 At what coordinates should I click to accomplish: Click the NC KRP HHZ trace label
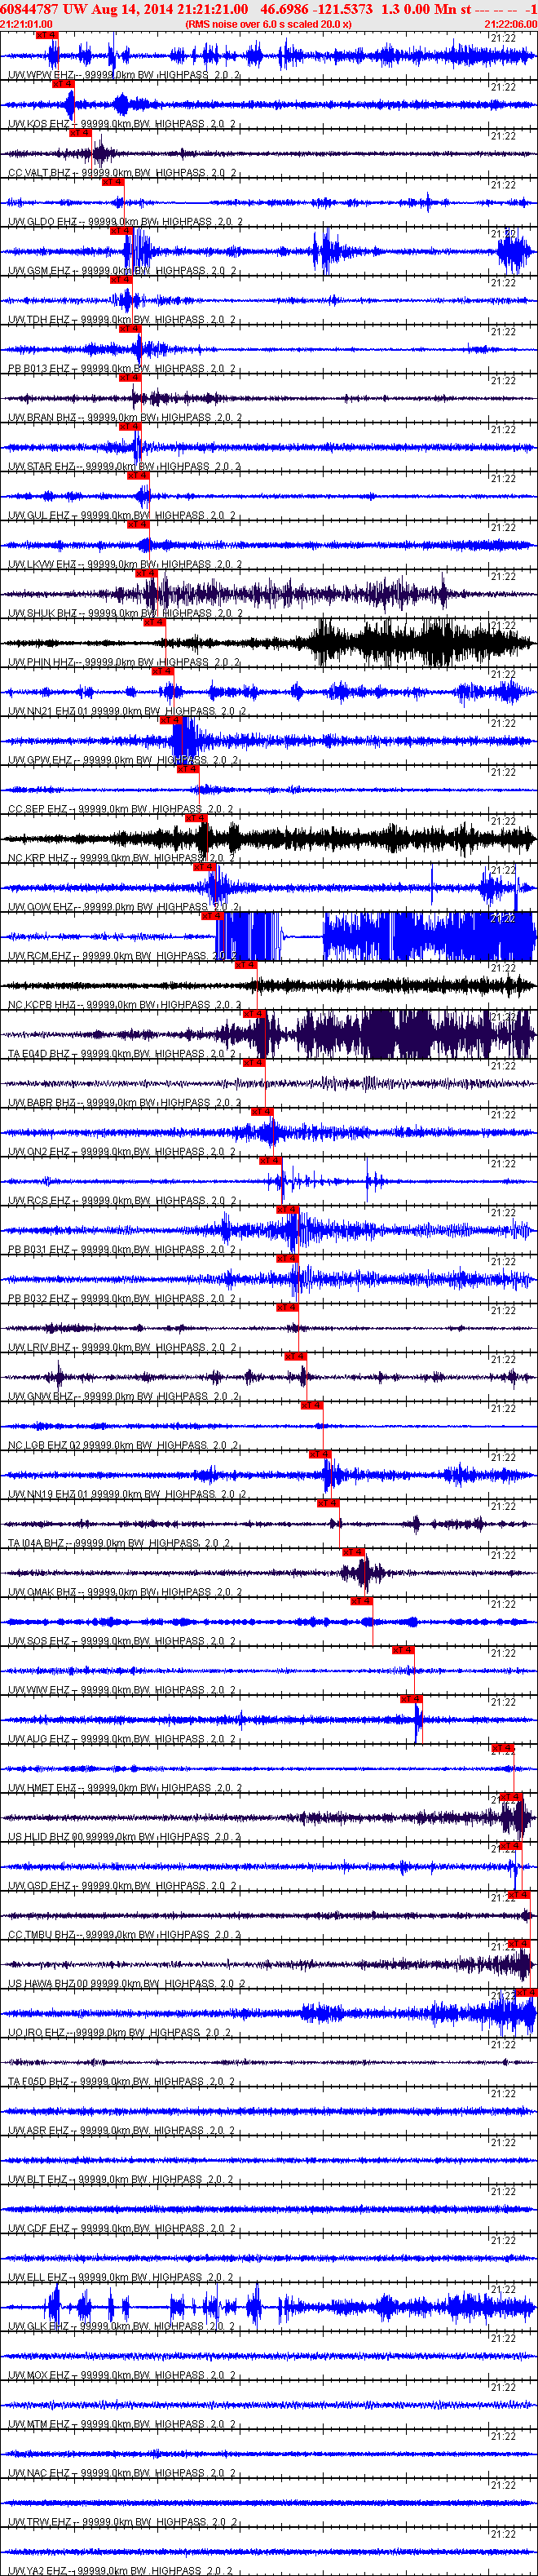coord(123,859)
